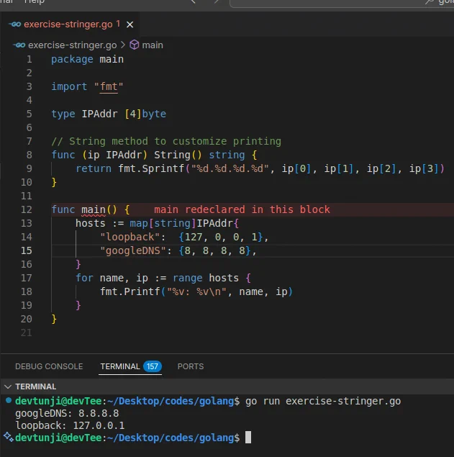Open the exercise-stringer.go breadcrumb dropdown
Viewport: 454px width, 457px height.
coord(71,45)
